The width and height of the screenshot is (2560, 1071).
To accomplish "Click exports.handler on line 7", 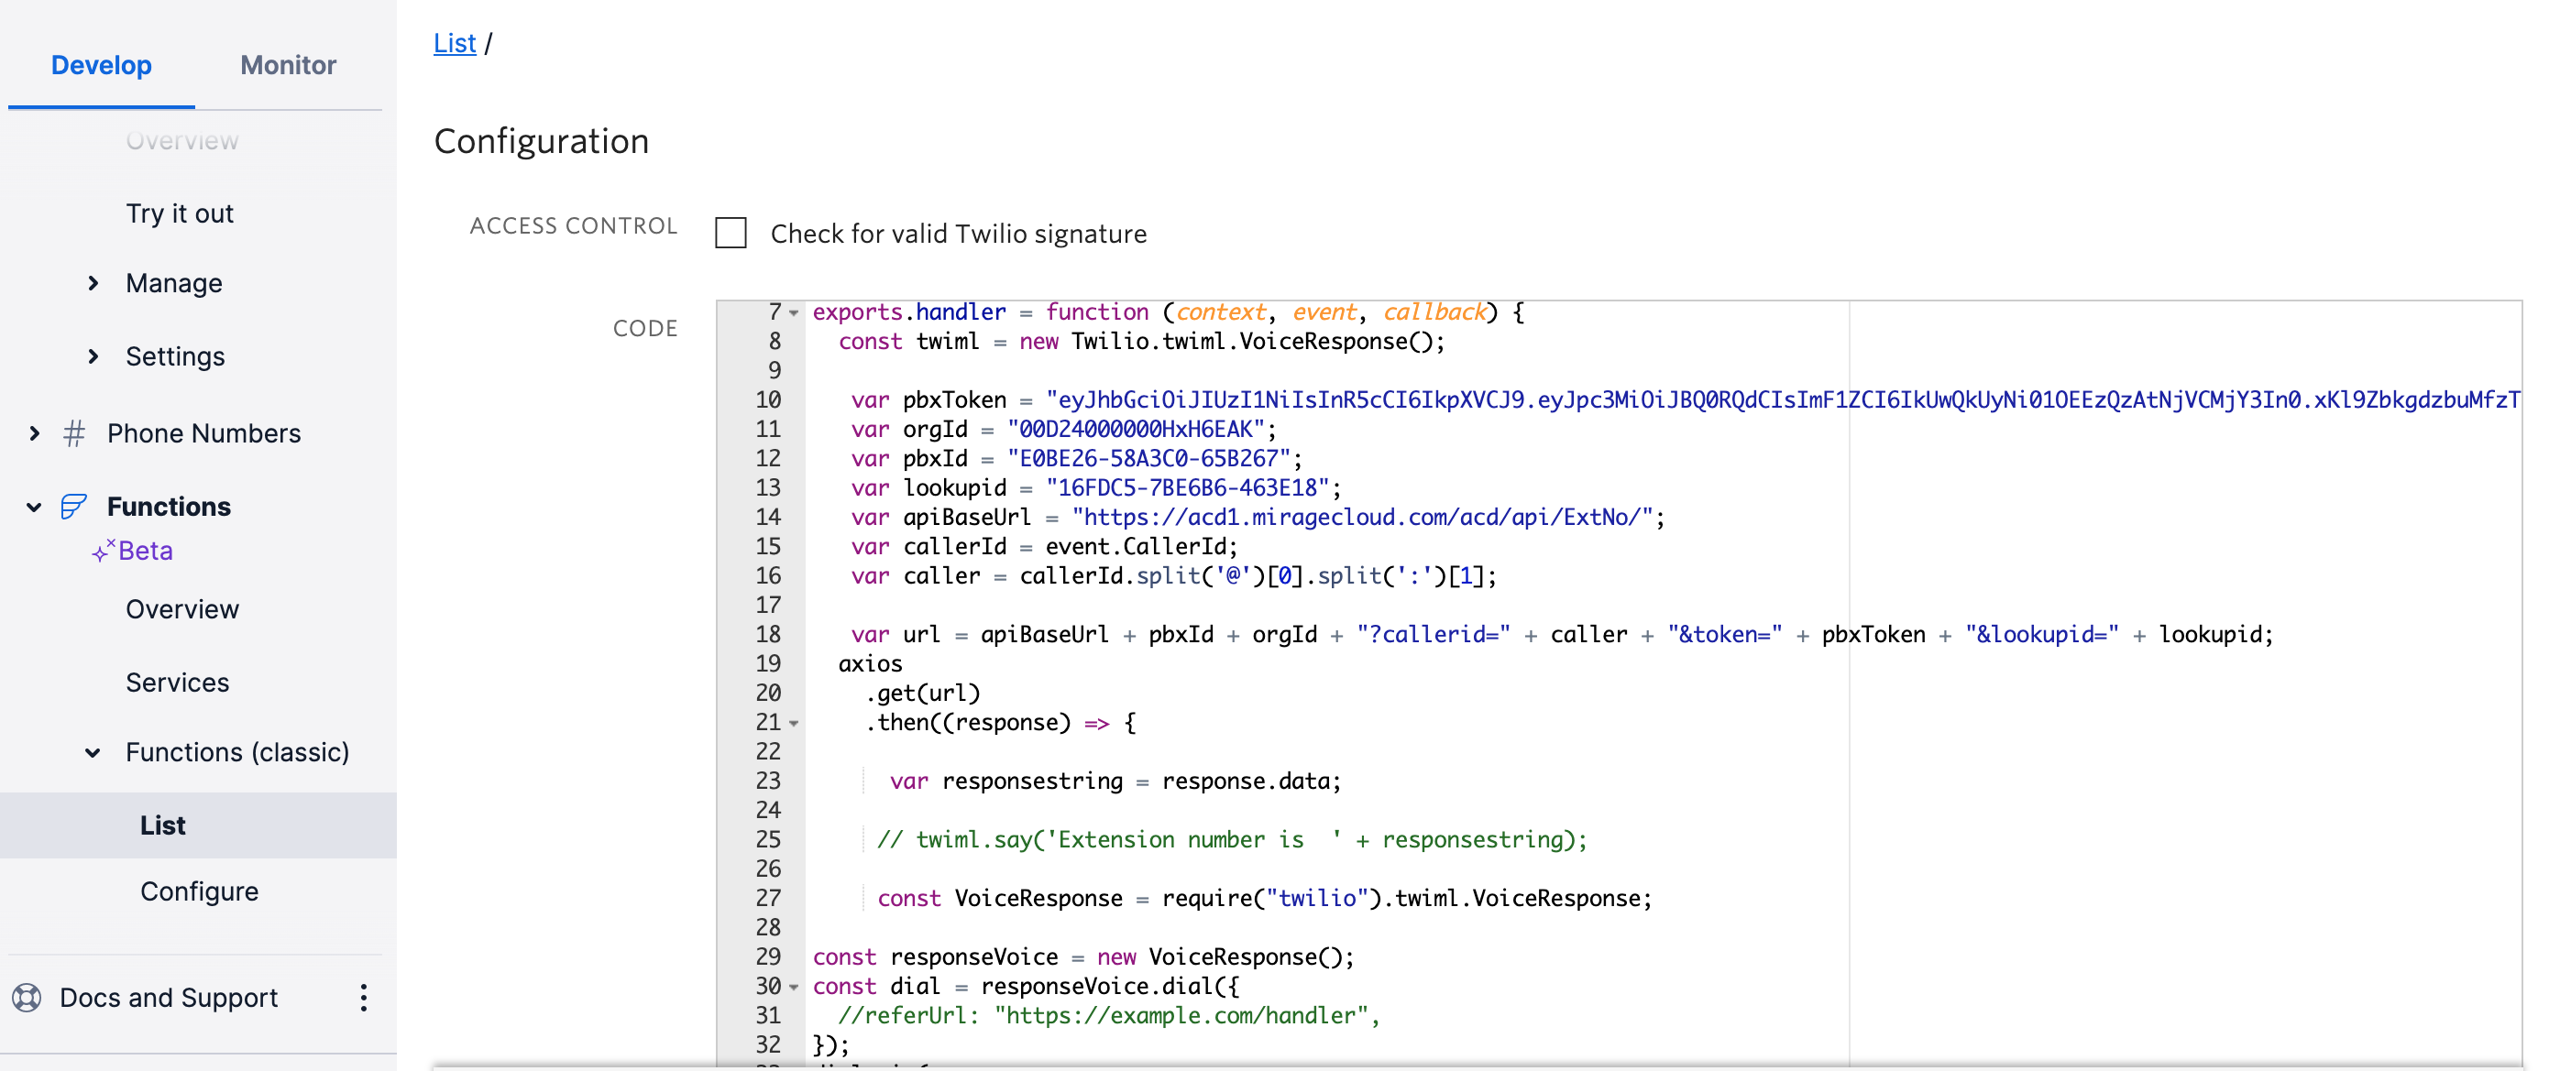I will coord(909,312).
